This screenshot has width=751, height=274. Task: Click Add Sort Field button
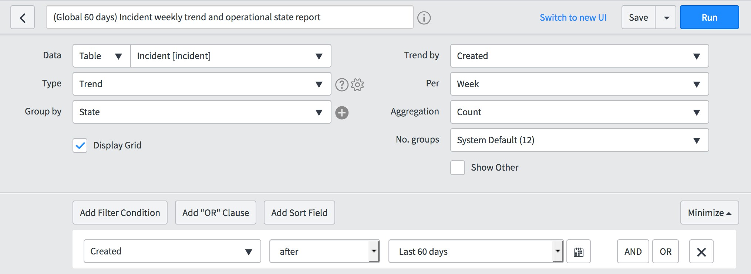pos(299,213)
